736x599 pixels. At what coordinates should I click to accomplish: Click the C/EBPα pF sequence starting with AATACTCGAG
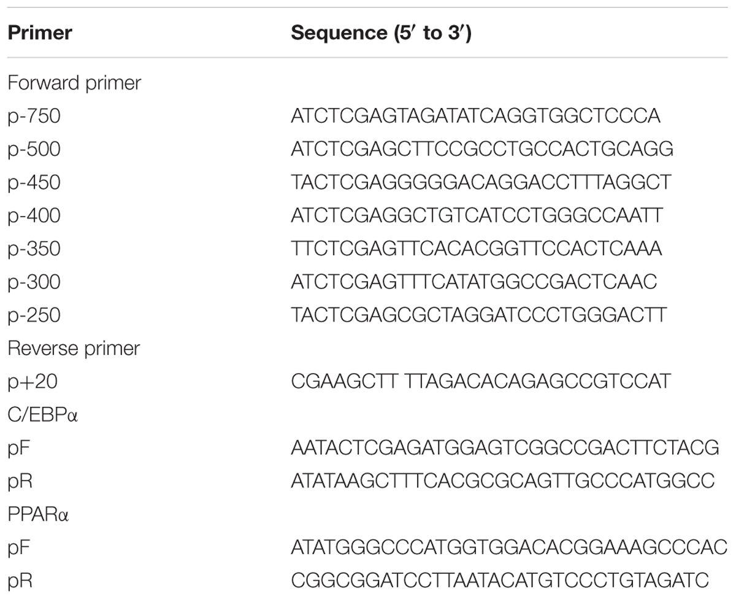[x=505, y=447]
